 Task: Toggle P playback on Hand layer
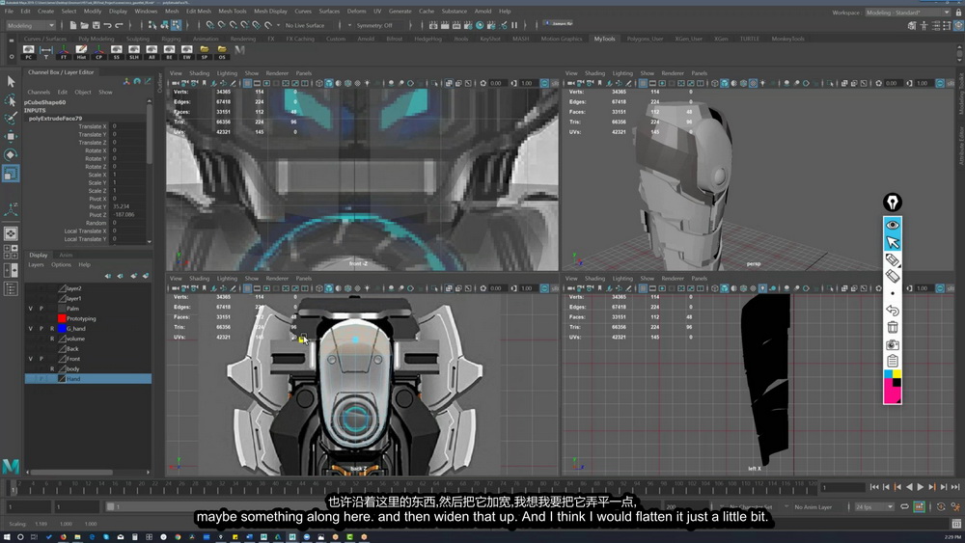click(x=41, y=379)
